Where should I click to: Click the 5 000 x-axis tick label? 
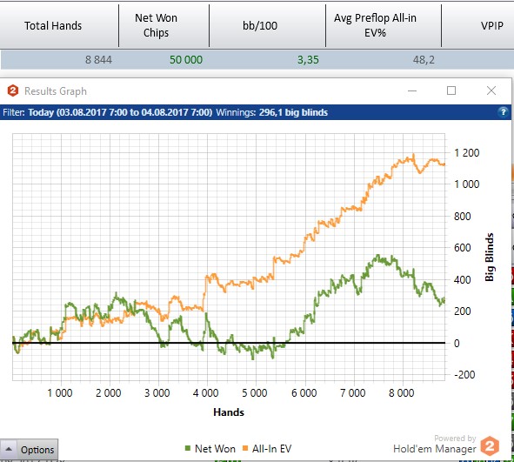coord(255,392)
